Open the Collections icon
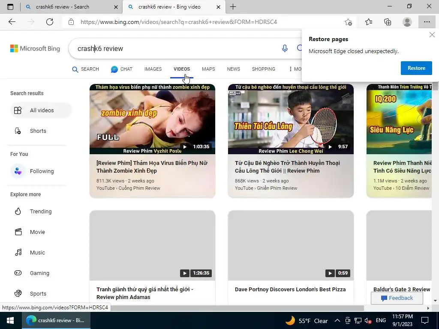439x329 pixels. click(388, 22)
